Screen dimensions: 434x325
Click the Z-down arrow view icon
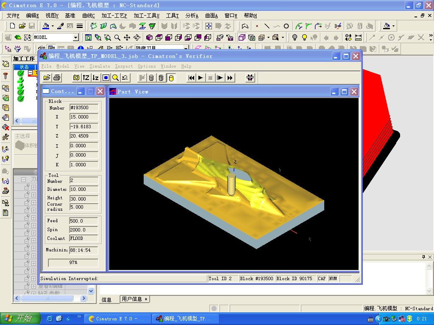pyautogui.click(x=96, y=78)
